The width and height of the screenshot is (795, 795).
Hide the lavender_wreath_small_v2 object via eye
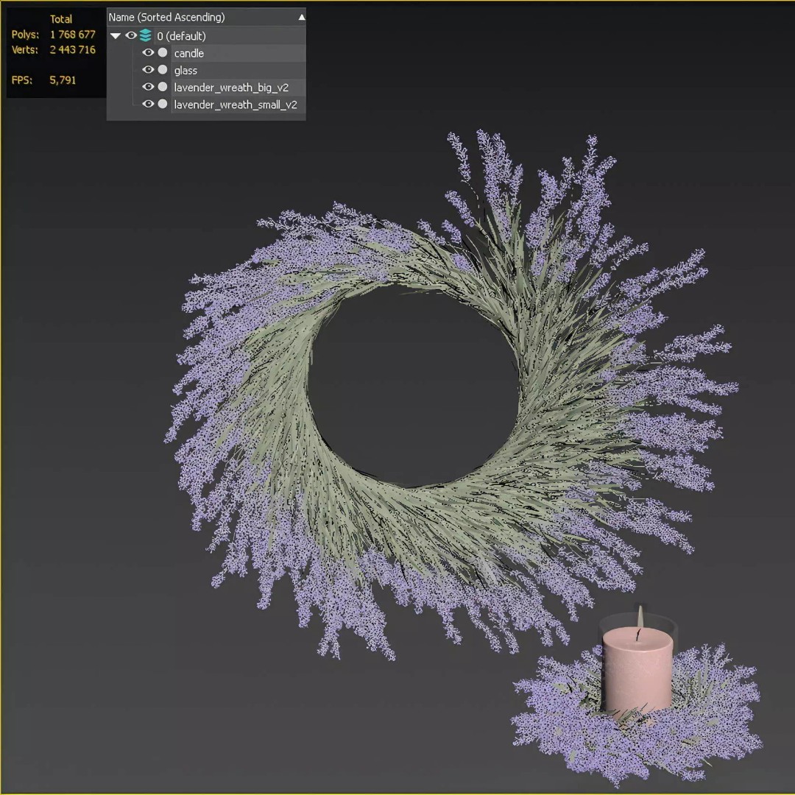(x=148, y=104)
